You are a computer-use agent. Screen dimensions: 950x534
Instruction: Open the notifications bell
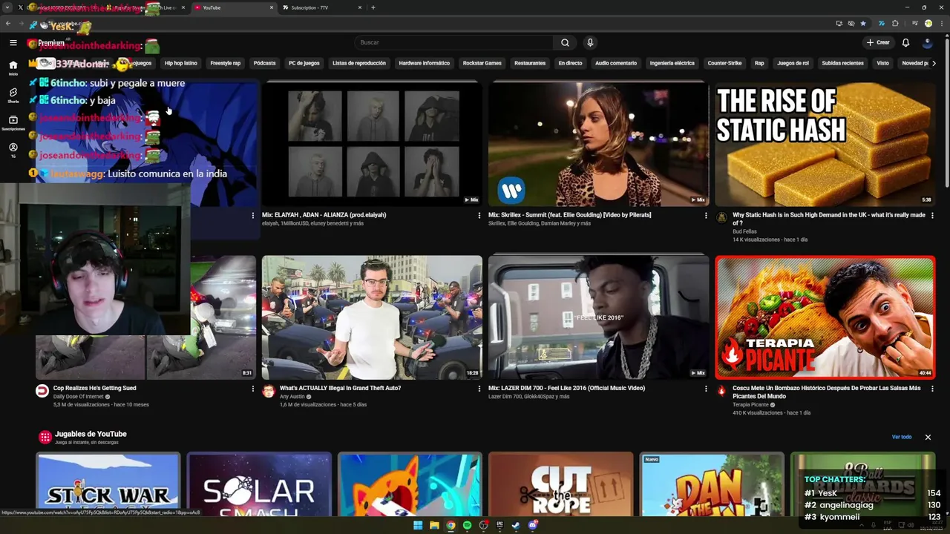pos(905,42)
